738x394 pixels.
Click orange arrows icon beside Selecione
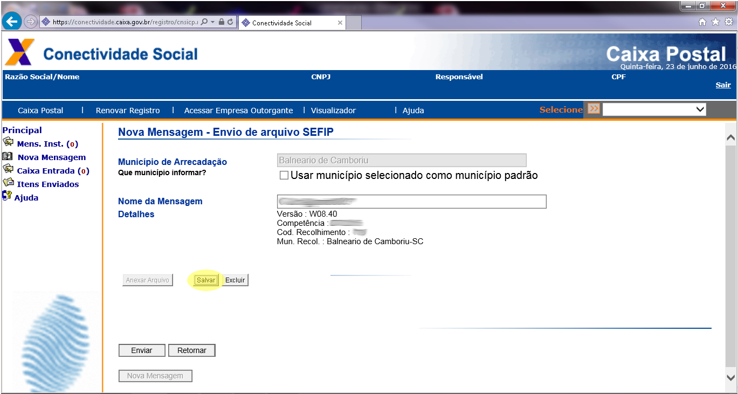pyautogui.click(x=594, y=108)
